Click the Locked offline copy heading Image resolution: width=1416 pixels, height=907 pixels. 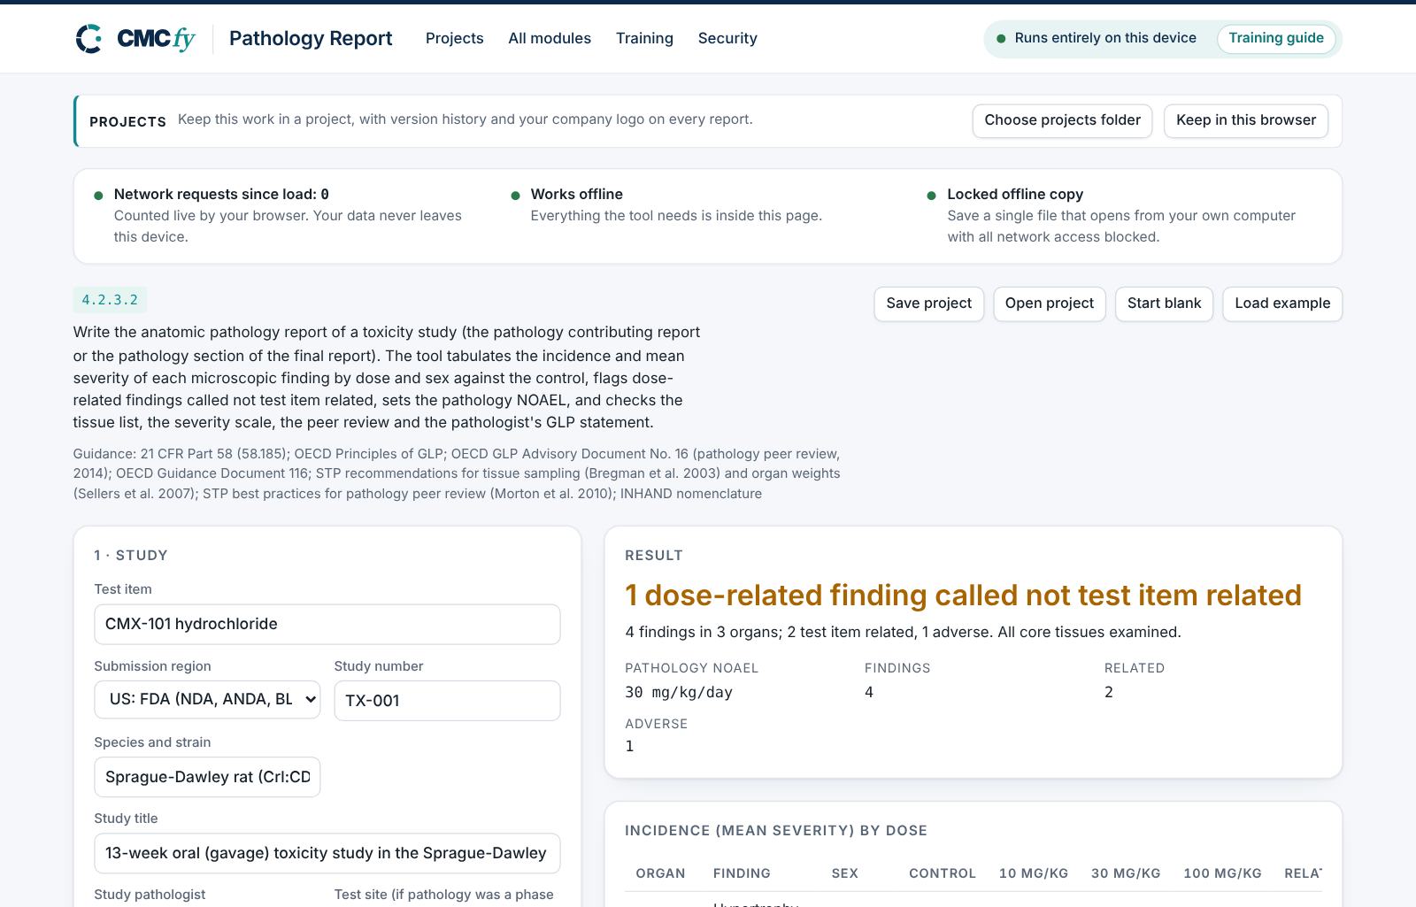[x=1015, y=194]
